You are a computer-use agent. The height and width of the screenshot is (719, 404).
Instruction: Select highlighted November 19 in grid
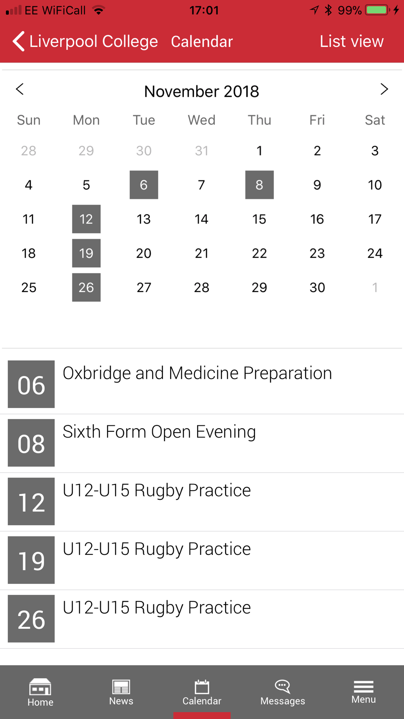[86, 253]
